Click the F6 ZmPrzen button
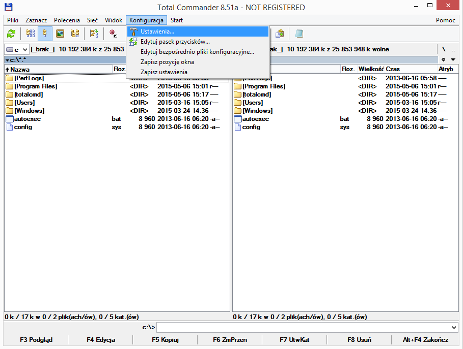This screenshot has width=463, height=349. [x=230, y=339]
